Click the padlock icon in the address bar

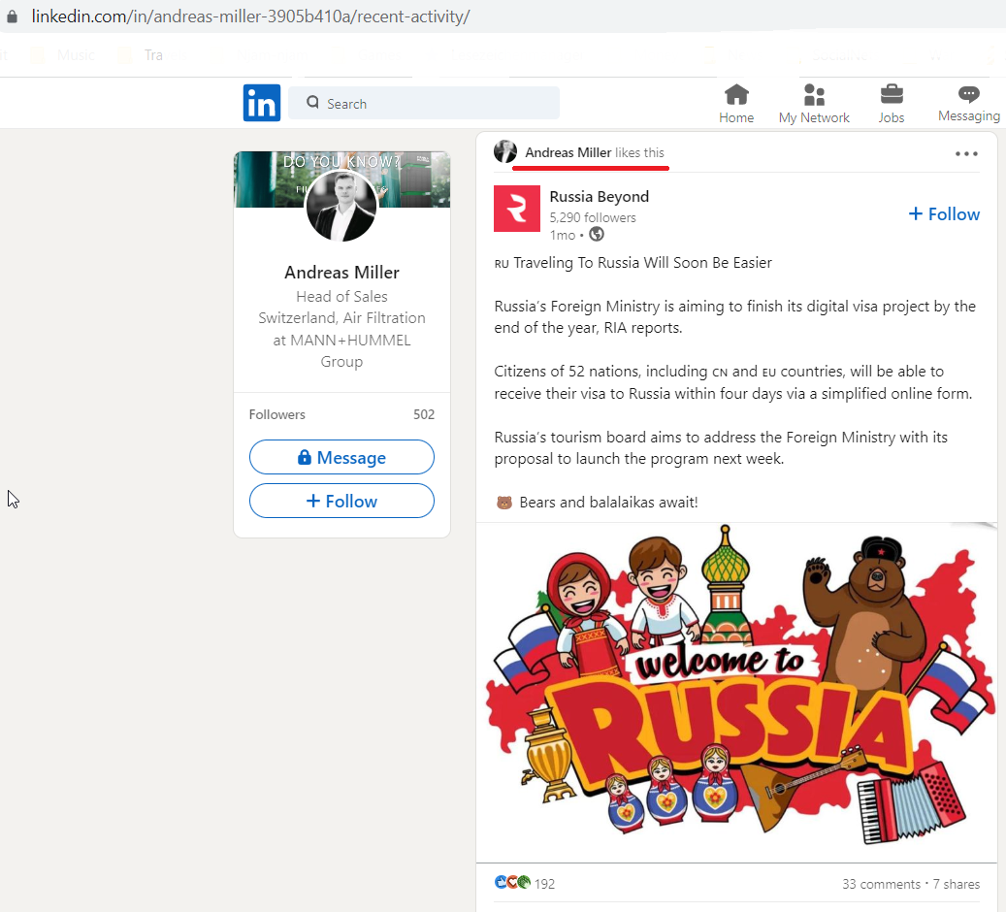13,16
